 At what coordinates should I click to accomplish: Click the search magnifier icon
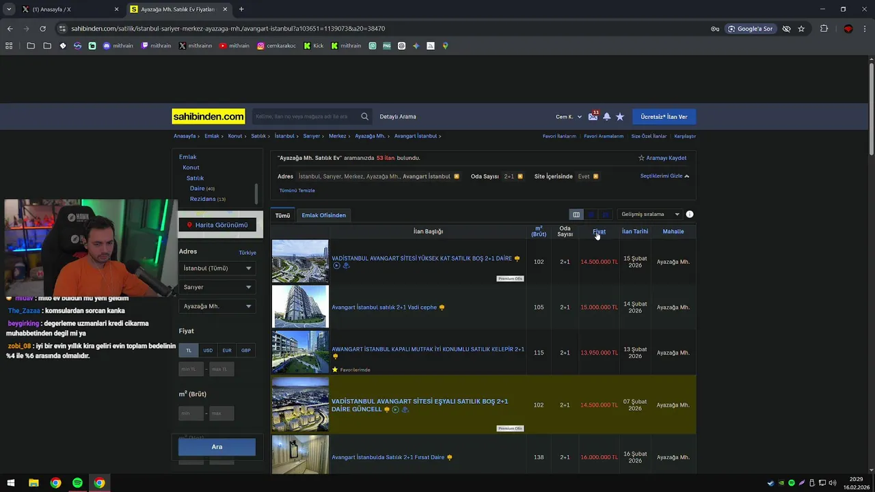click(x=365, y=117)
